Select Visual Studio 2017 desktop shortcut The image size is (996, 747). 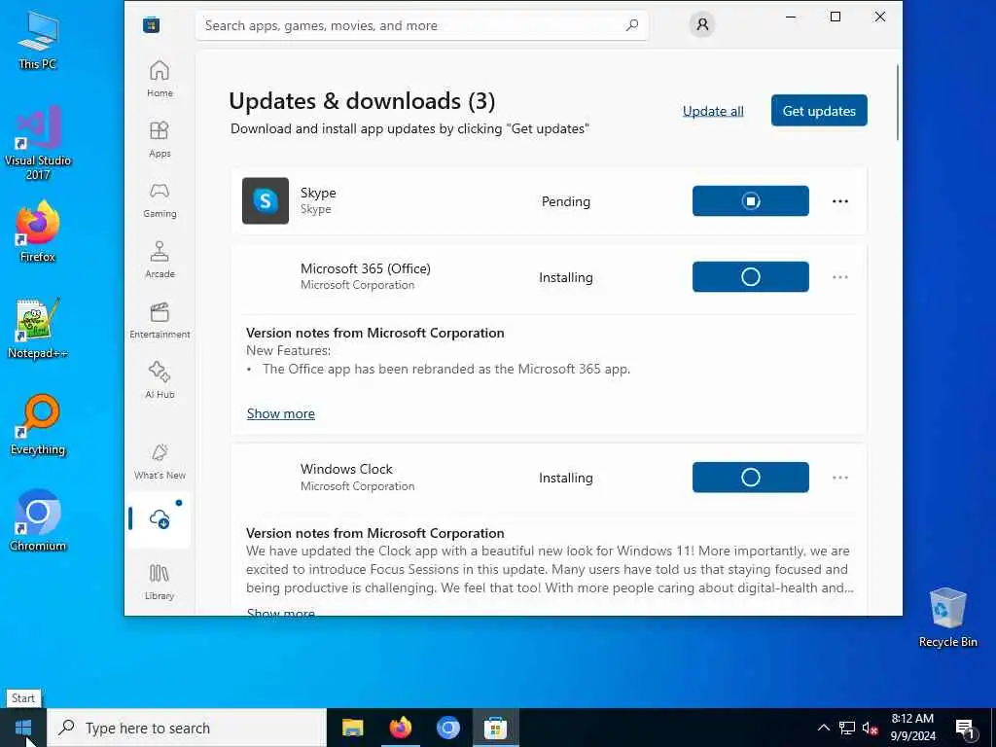38,144
